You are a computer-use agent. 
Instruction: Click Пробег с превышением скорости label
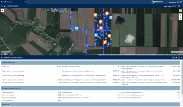tap(13, 80)
